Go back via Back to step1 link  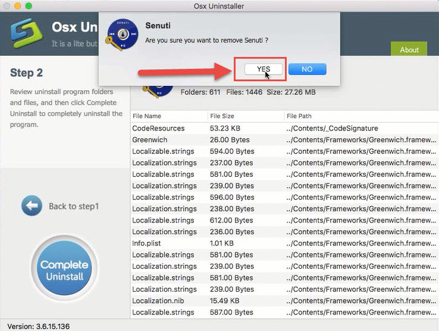73,206
